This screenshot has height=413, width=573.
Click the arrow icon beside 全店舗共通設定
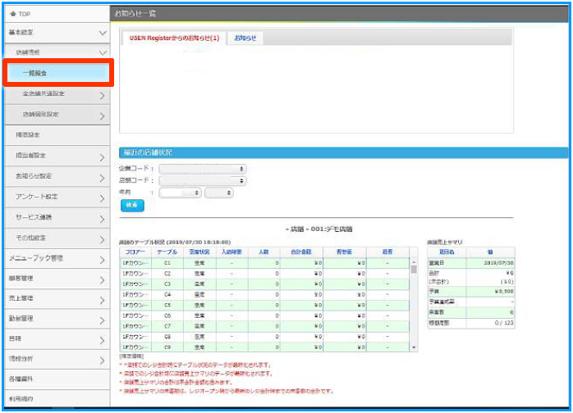(103, 95)
